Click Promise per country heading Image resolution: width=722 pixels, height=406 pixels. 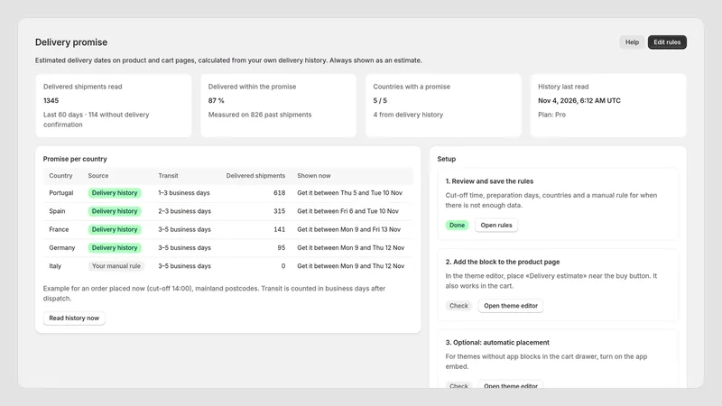tap(75, 159)
